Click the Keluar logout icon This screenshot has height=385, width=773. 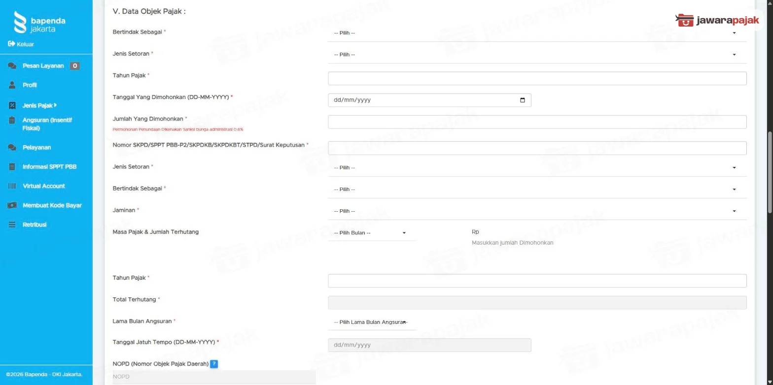coord(11,44)
